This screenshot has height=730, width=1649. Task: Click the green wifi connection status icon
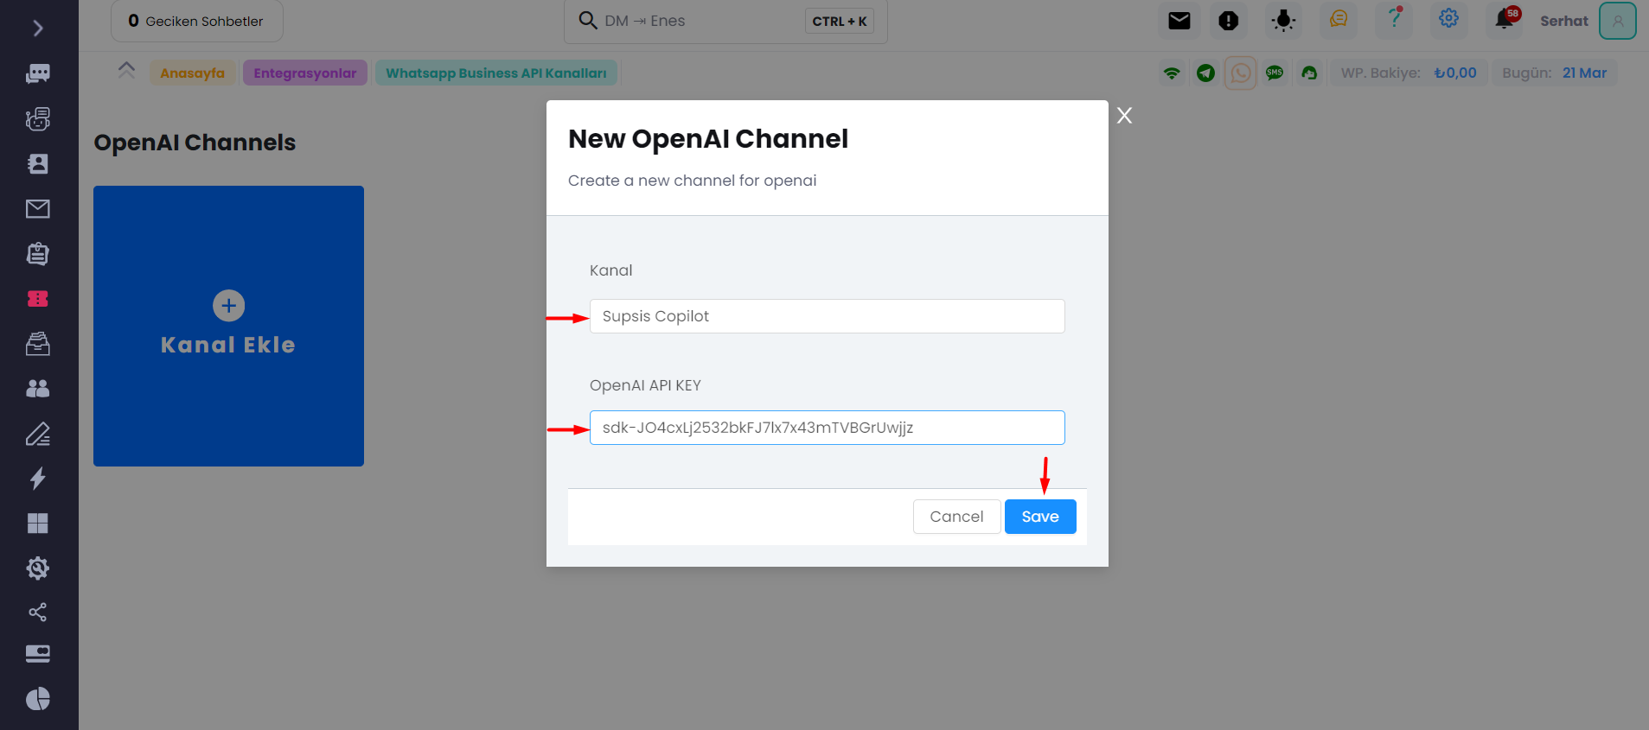(1172, 73)
